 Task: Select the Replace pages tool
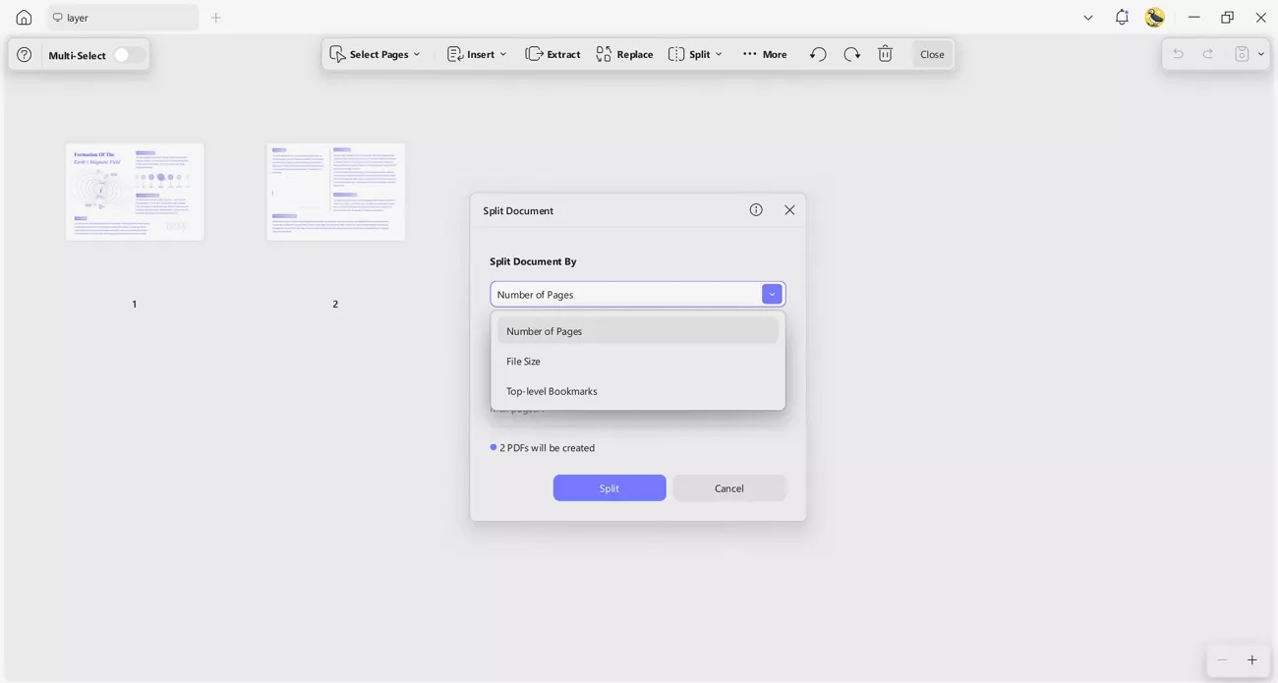(624, 54)
